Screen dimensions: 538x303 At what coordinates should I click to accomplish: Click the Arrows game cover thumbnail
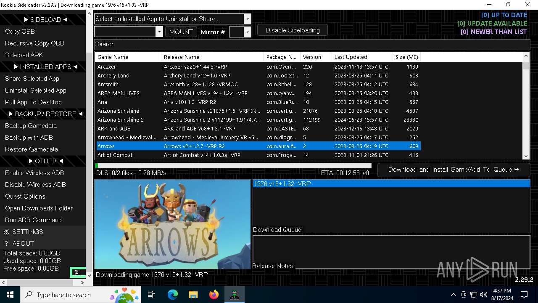coord(172,224)
